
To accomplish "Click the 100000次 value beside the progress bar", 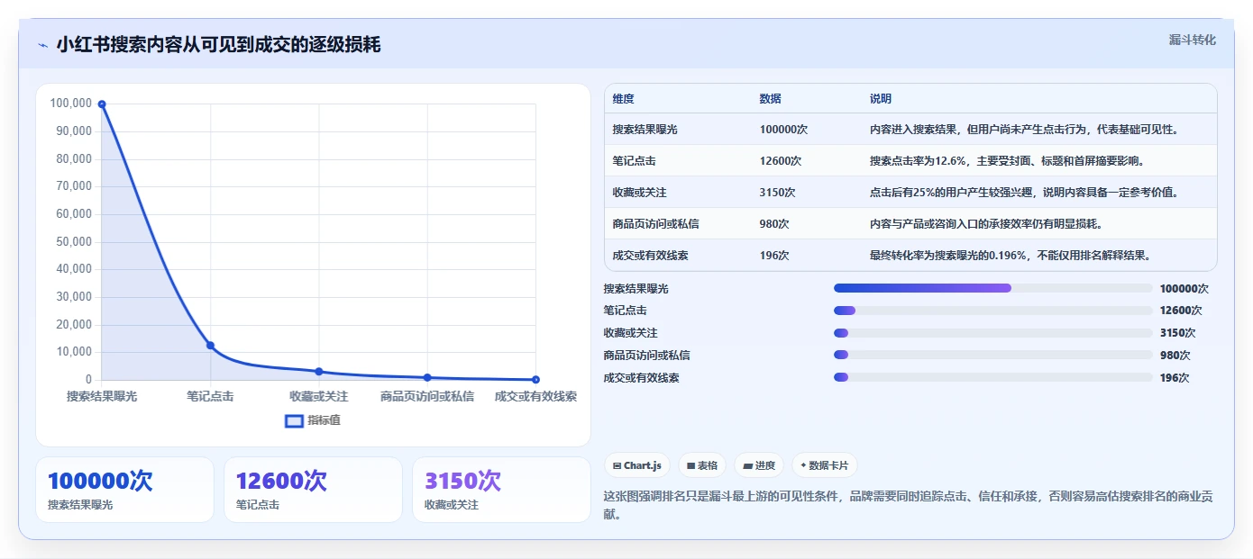I will click(1184, 289).
